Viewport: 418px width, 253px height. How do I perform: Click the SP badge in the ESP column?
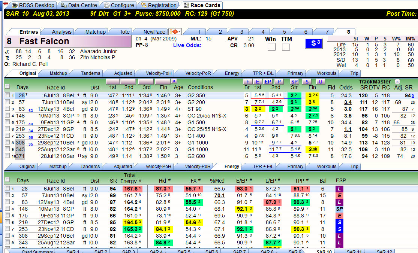[339, 209]
